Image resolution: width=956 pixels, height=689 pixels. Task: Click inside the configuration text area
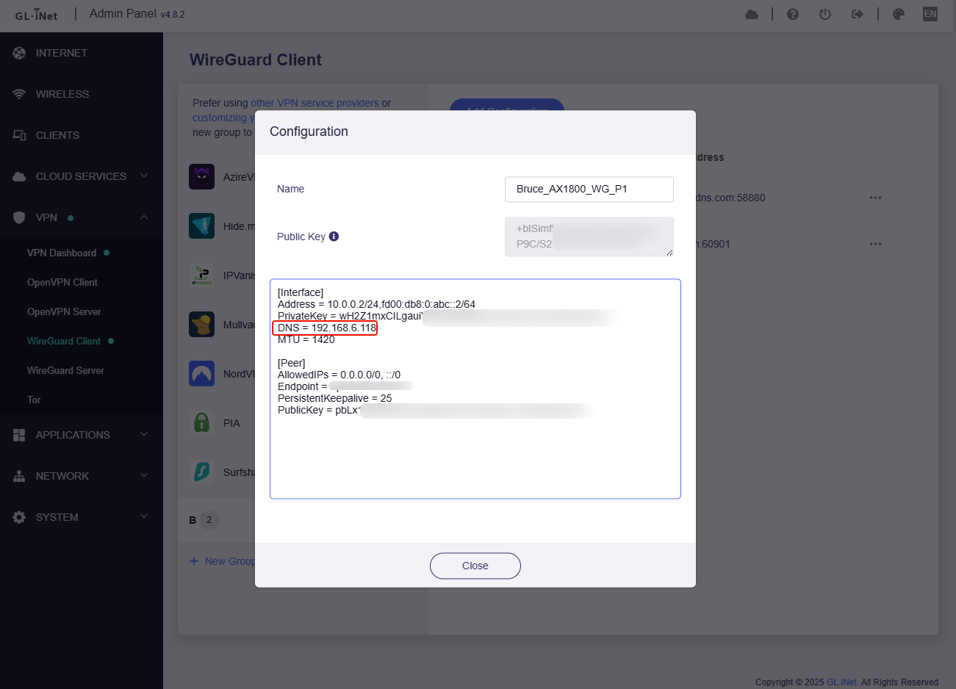pyautogui.click(x=475, y=455)
